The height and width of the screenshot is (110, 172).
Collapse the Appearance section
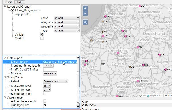pyautogui.click(x=5, y=97)
